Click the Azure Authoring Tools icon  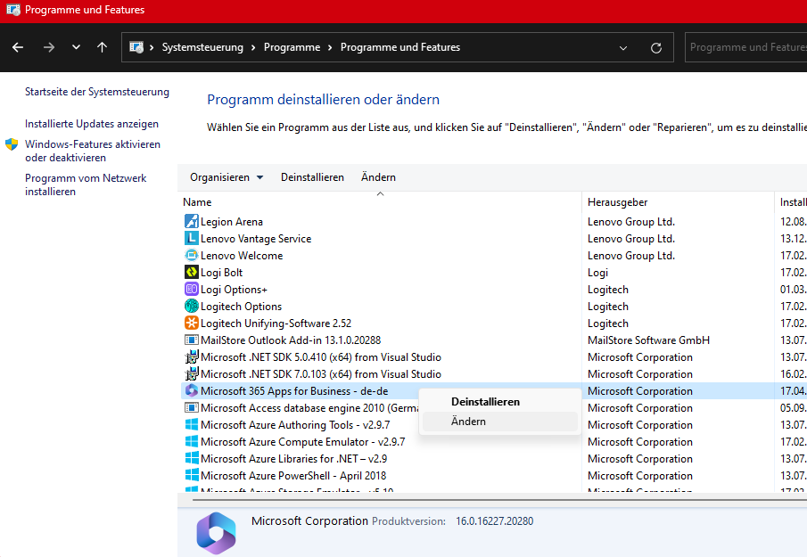click(192, 425)
